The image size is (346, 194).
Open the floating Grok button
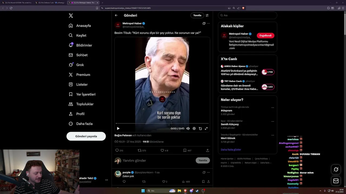336,169
